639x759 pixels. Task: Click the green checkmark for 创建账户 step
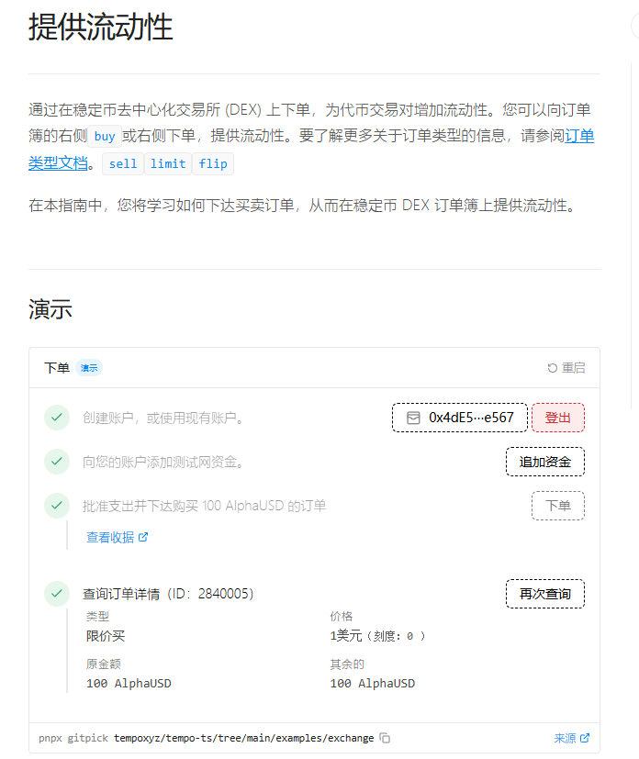coord(57,418)
